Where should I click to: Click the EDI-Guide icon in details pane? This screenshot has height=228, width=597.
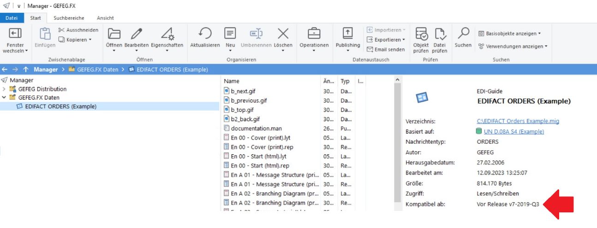tap(422, 97)
